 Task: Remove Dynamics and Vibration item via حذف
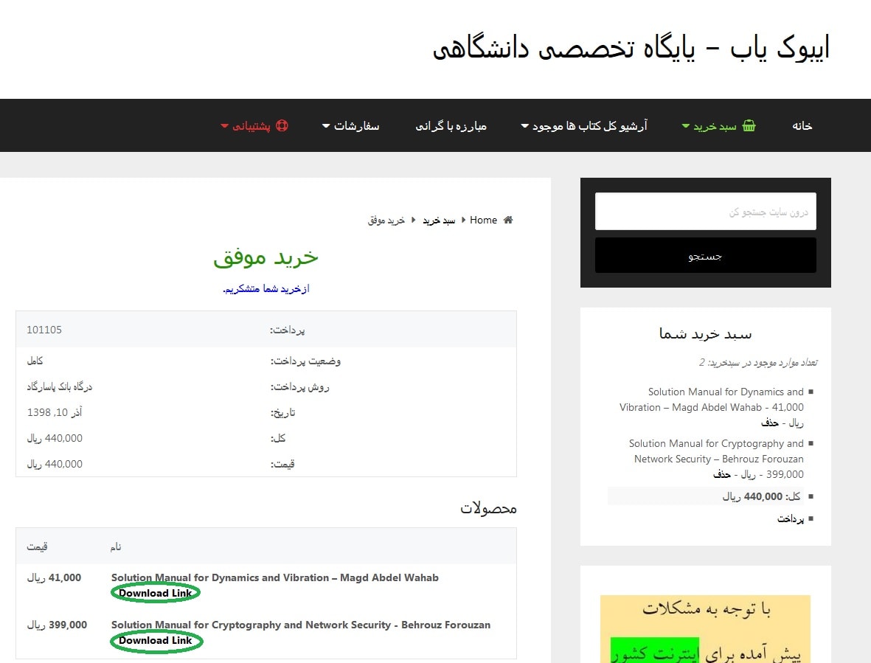(770, 423)
